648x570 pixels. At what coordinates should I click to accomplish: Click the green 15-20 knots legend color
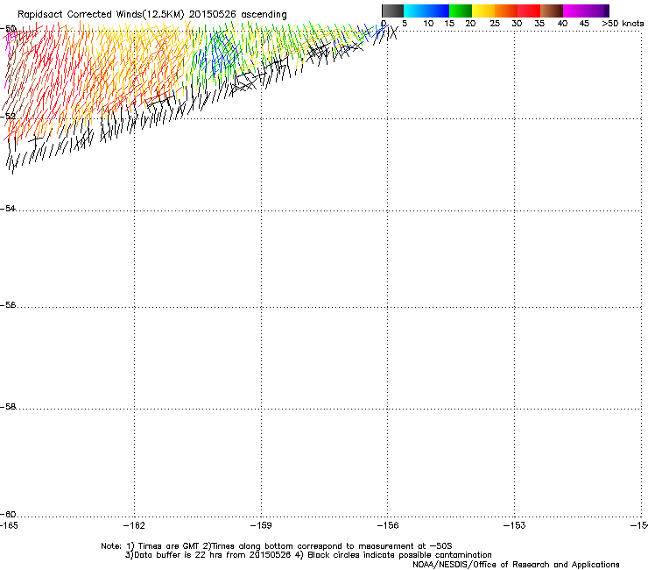461,11
